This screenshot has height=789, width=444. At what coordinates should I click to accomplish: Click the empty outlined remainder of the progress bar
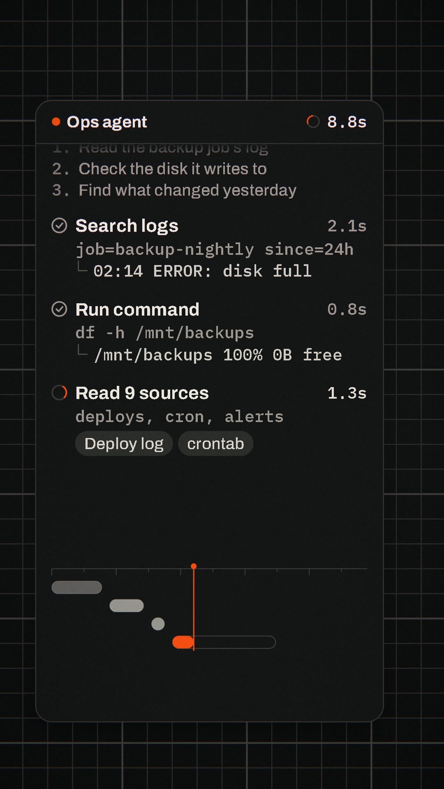(235, 642)
